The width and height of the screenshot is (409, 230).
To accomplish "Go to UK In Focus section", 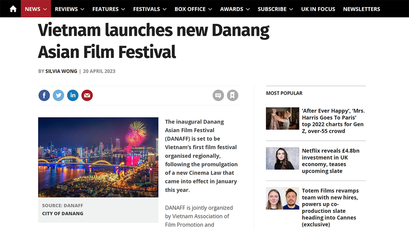I will point(318,9).
